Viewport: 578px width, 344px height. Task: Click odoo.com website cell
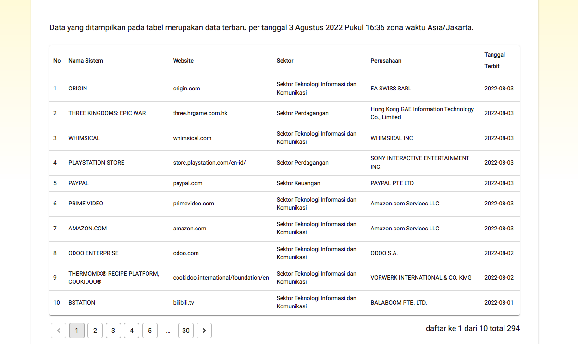[x=186, y=253]
